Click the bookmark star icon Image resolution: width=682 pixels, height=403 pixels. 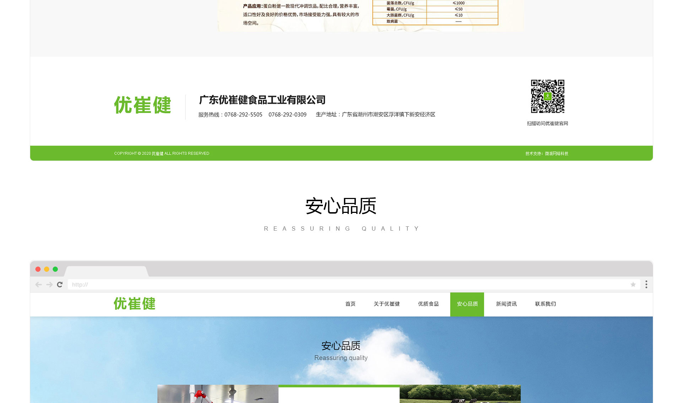point(633,285)
